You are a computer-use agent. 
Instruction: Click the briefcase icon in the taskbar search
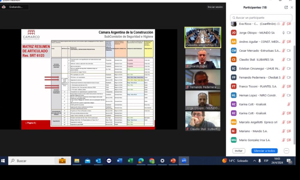[x=62, y=161]
